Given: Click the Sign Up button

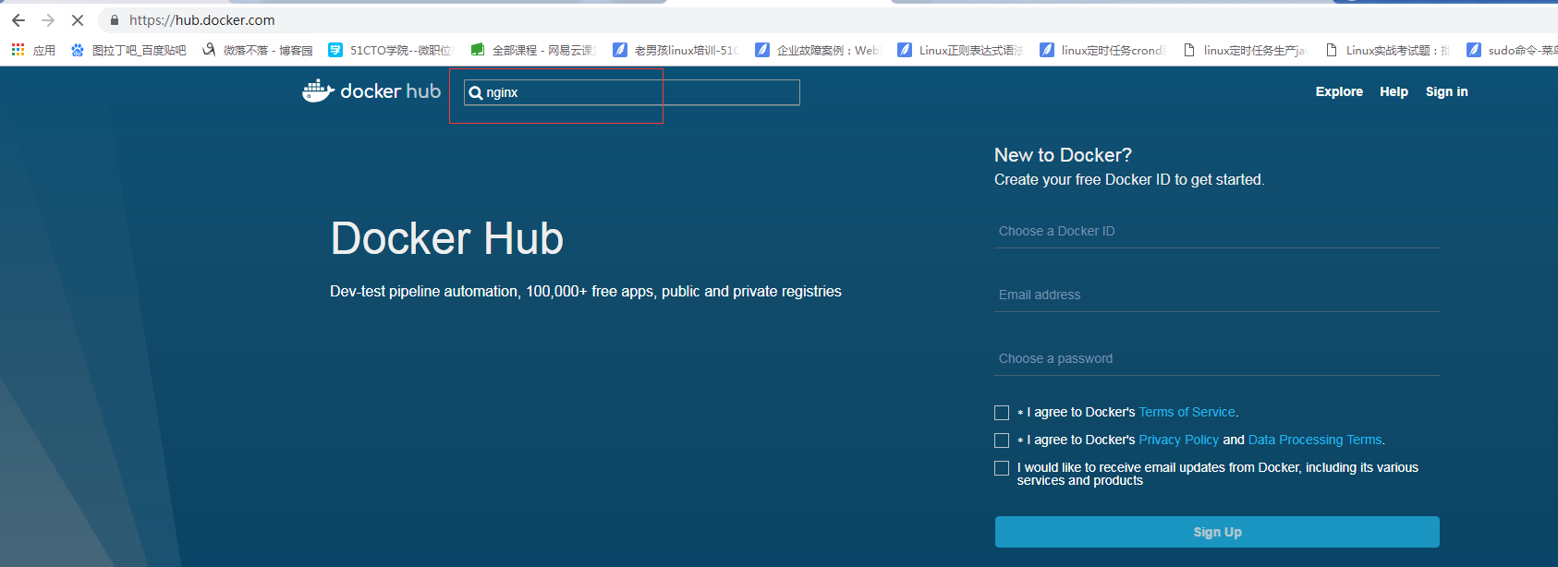Looking at the screenshot, I should [1217, 532].
